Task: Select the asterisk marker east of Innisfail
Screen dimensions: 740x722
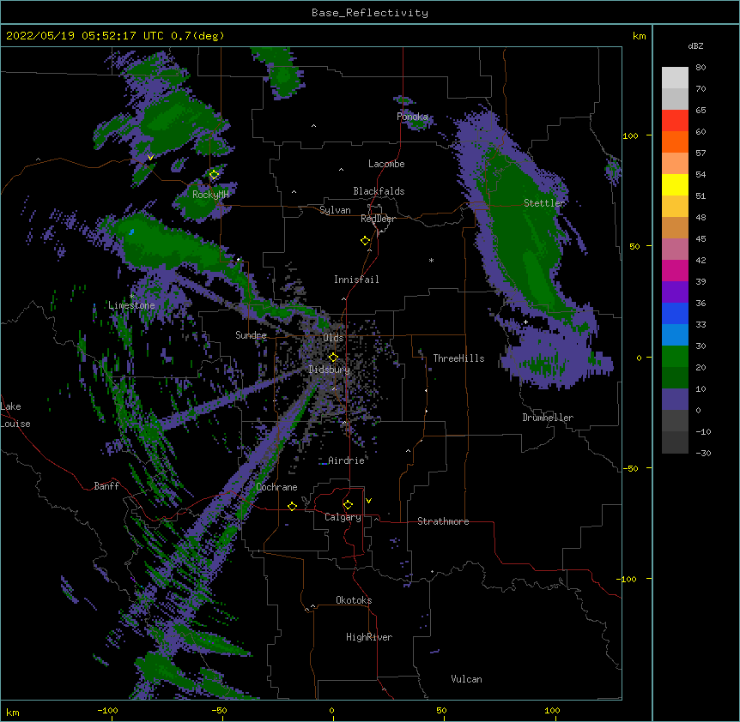Action: point(431,260)
